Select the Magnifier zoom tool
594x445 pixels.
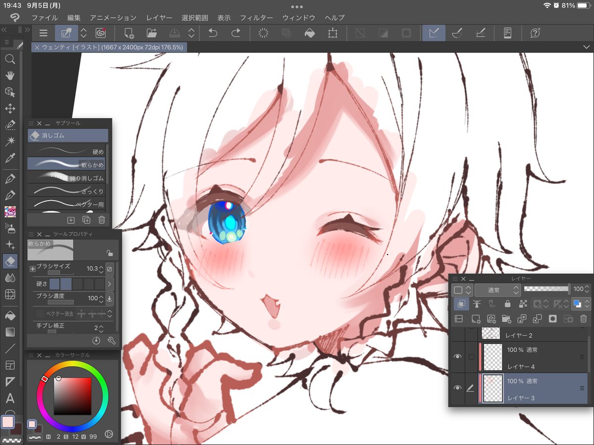[10, 59]
